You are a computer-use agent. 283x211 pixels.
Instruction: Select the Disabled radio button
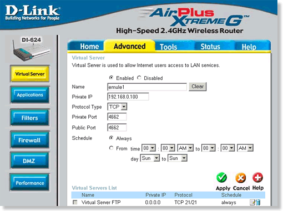(139, 78)
